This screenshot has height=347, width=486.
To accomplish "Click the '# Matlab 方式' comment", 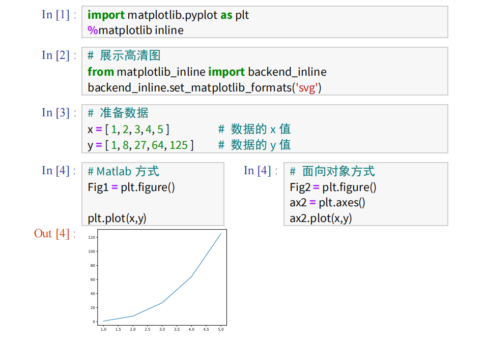I will [x=123, y=171].
